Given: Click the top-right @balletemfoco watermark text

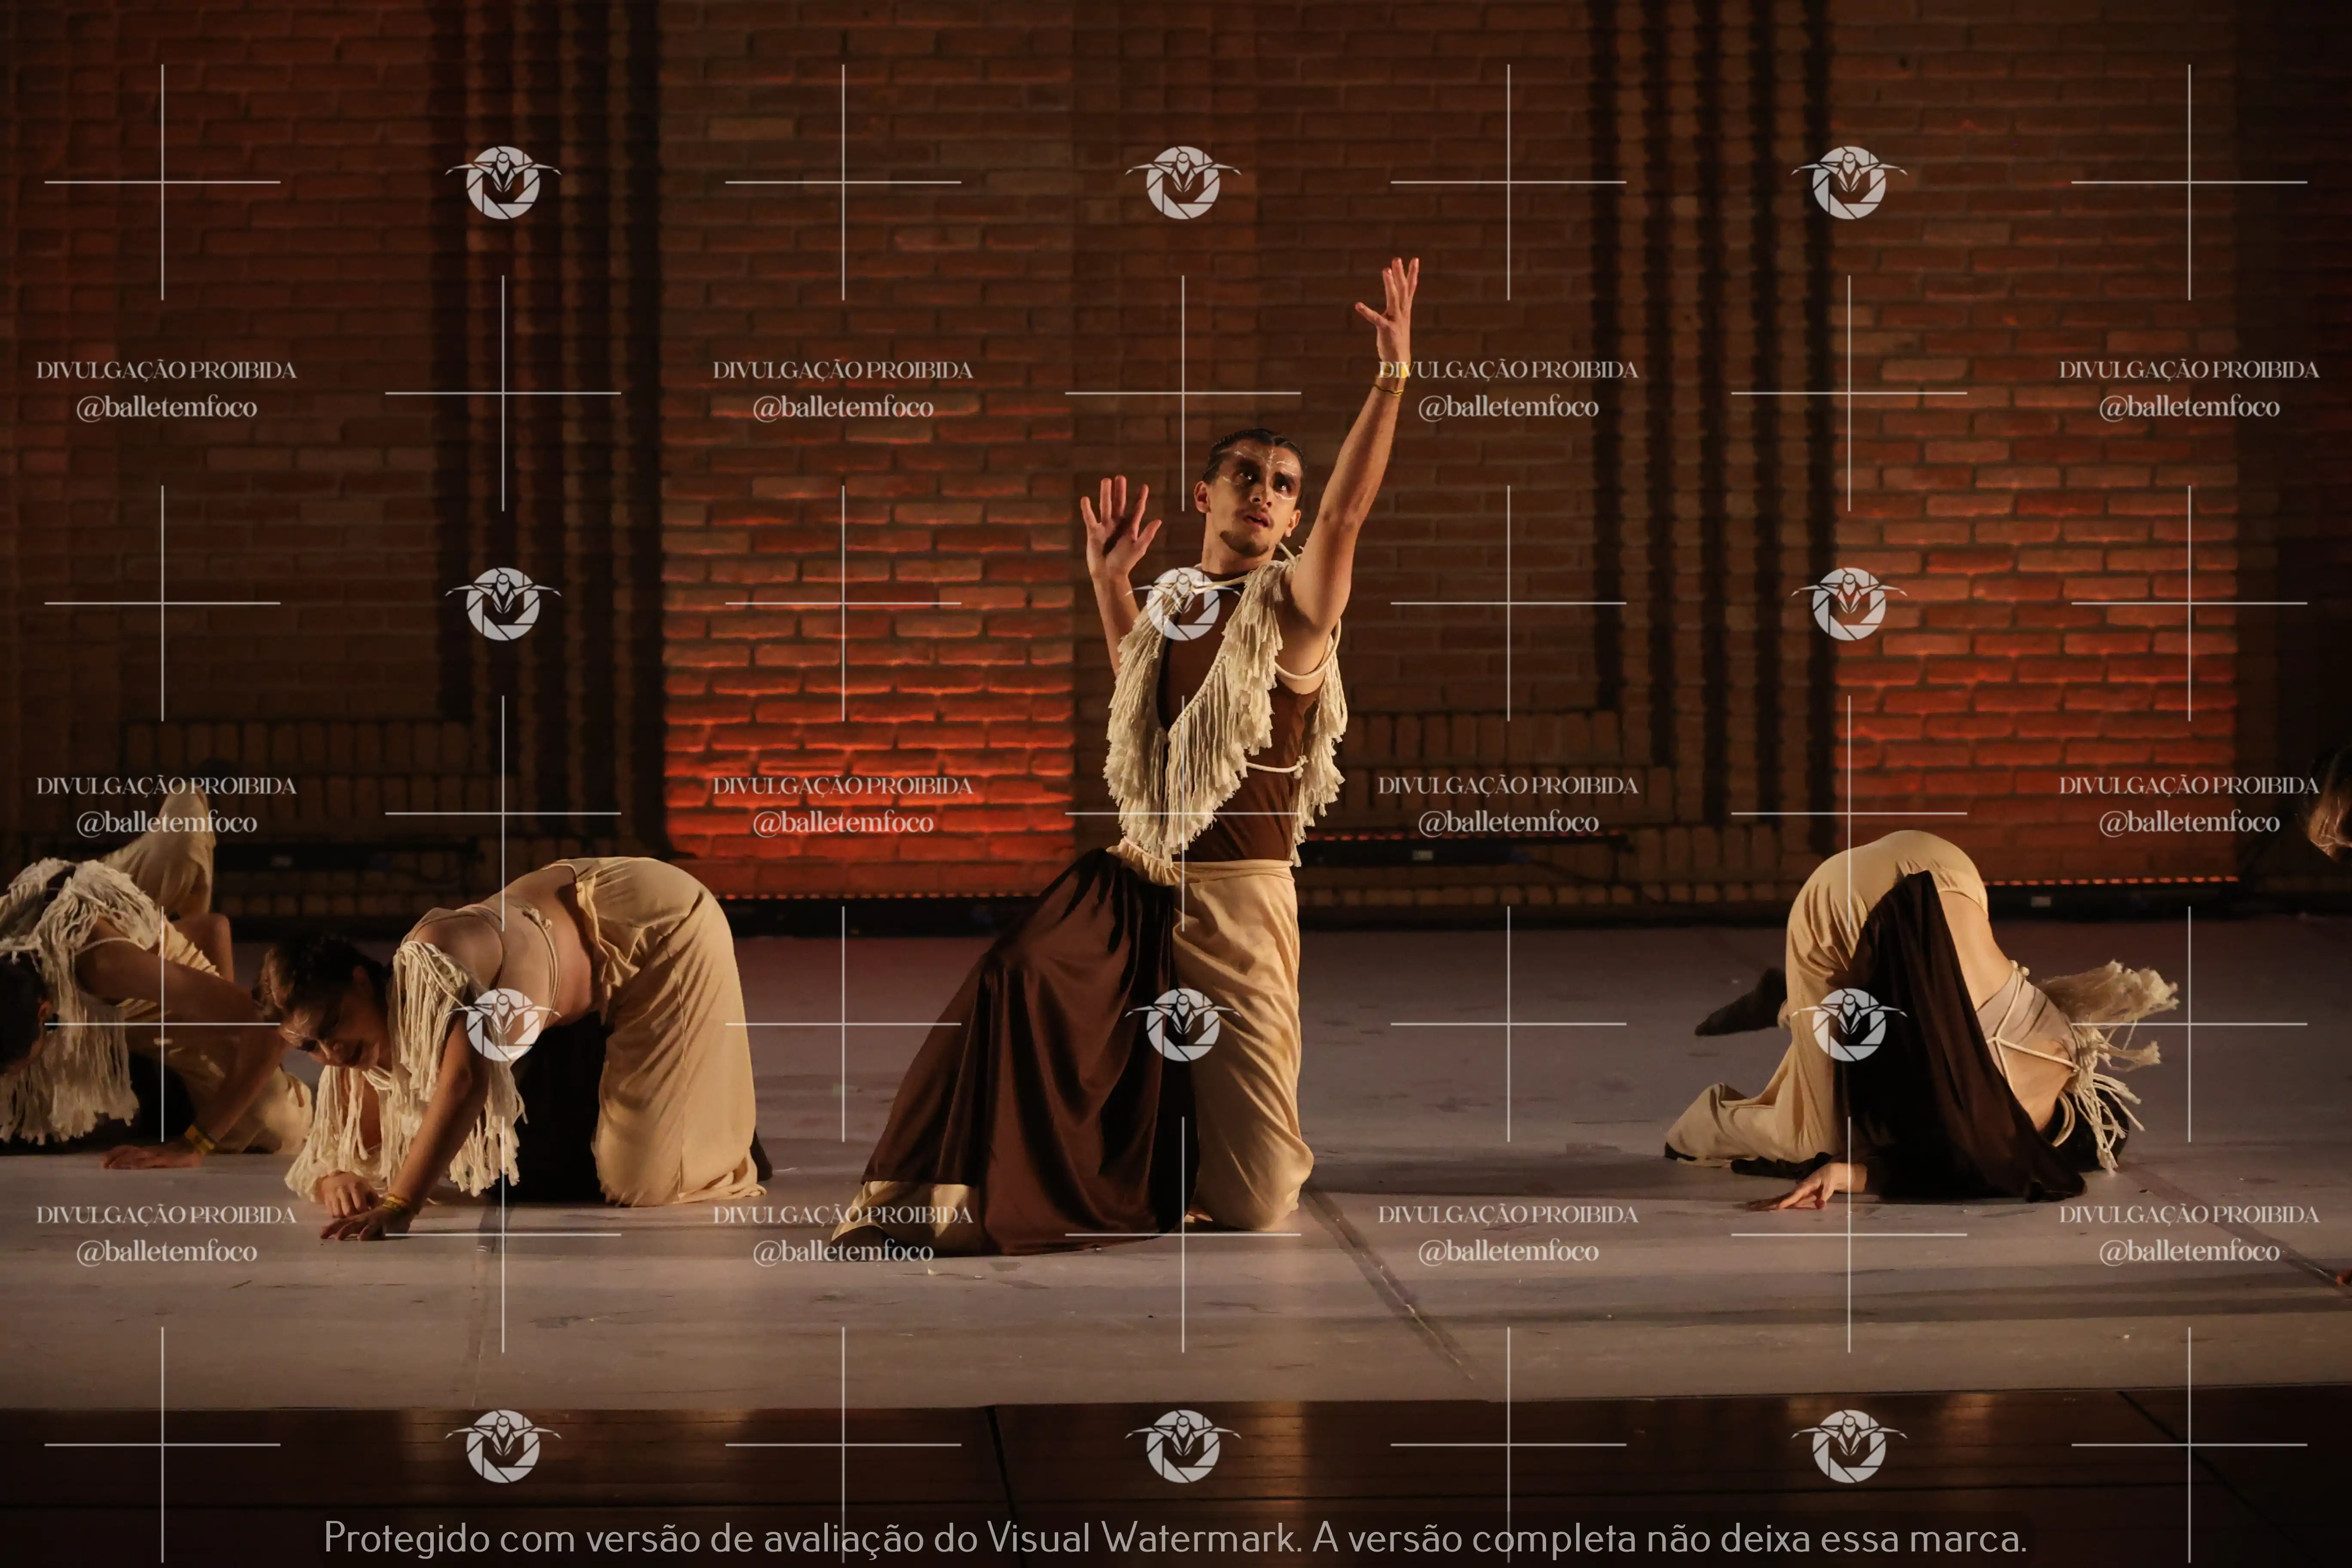Looking at the screenshot, I should coord(2189,407).
